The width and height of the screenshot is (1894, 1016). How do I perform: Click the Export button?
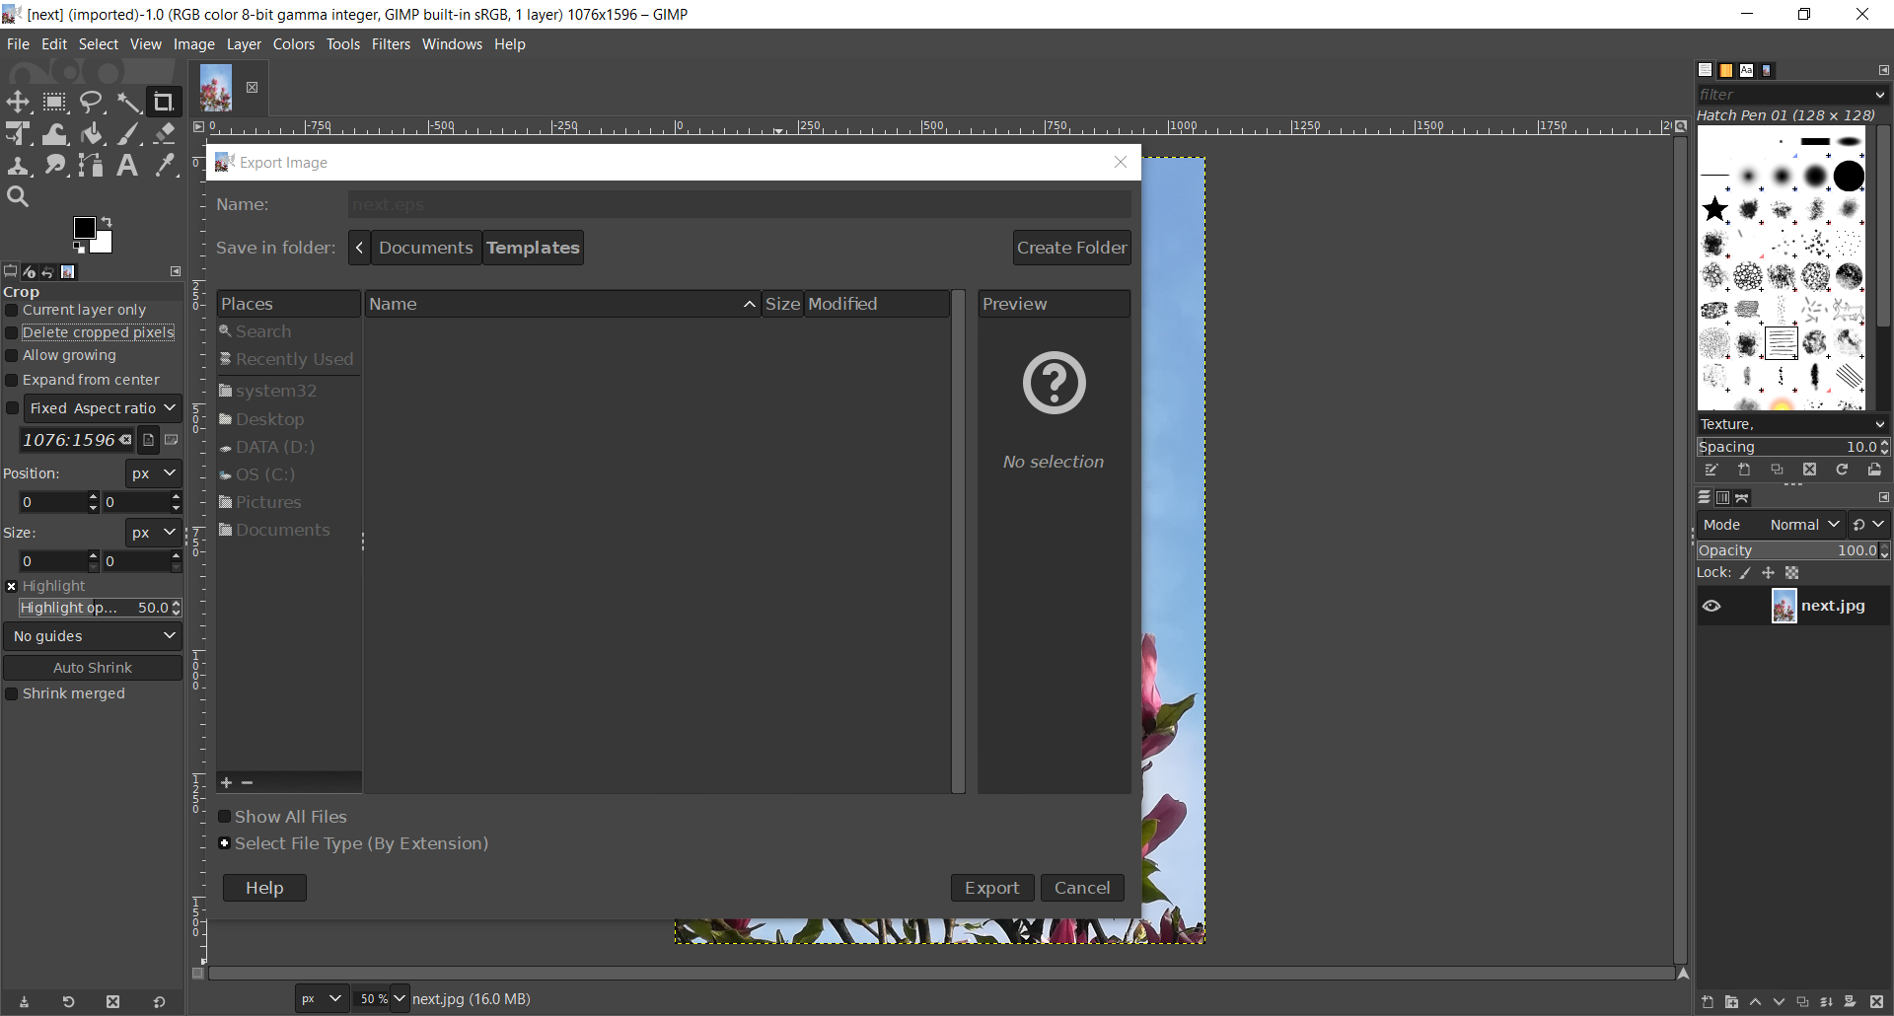tap(991, 888)
